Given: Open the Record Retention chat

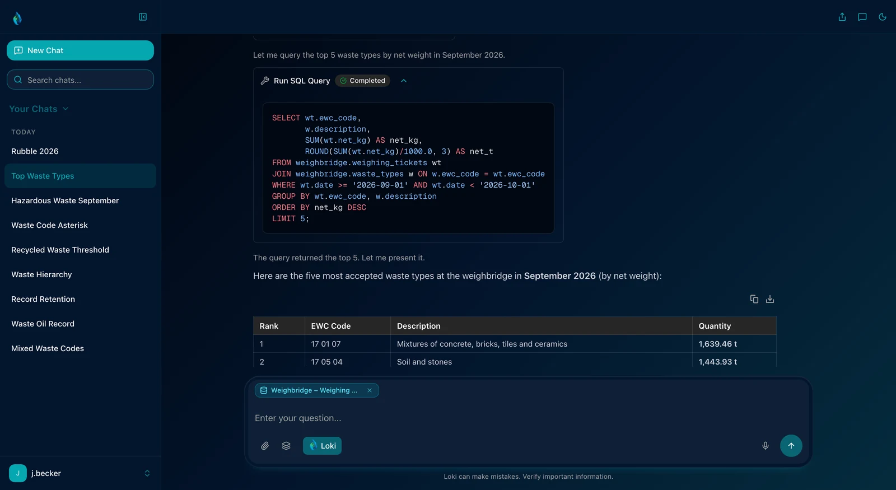Looking at the screenshot, I should (80, 299).
